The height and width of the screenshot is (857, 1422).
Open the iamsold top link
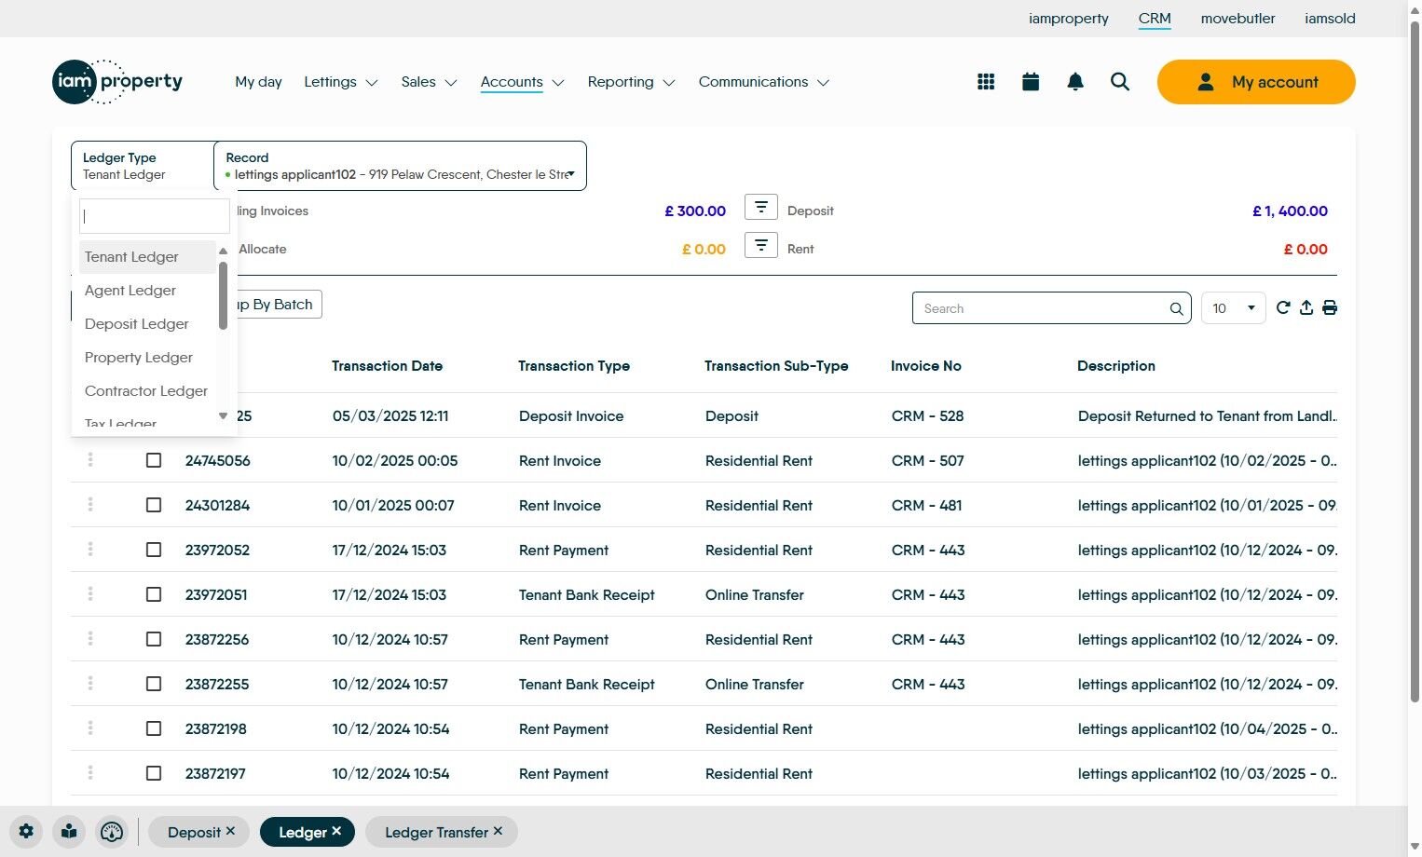1330,19
